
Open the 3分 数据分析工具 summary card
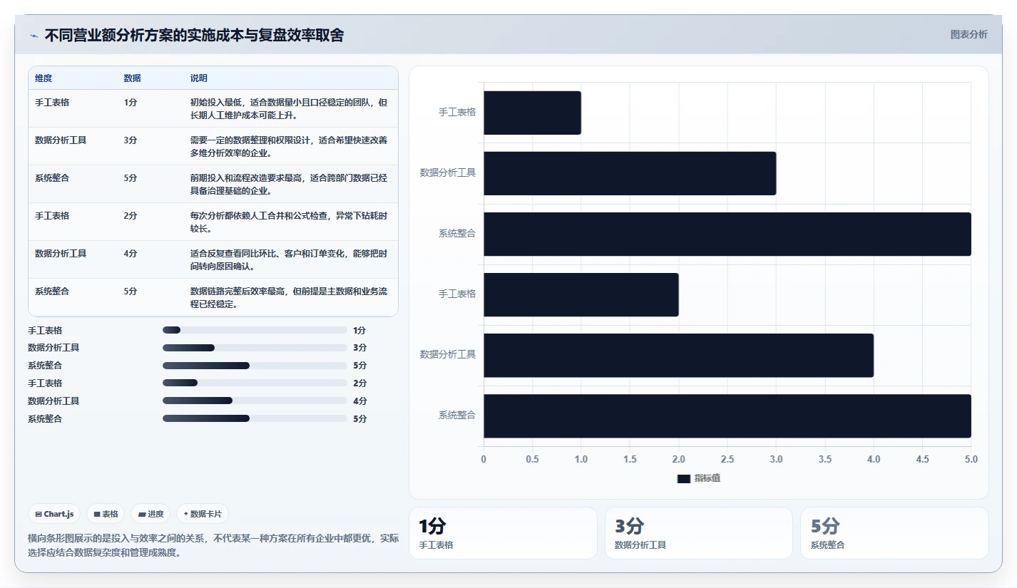point(699,533)
